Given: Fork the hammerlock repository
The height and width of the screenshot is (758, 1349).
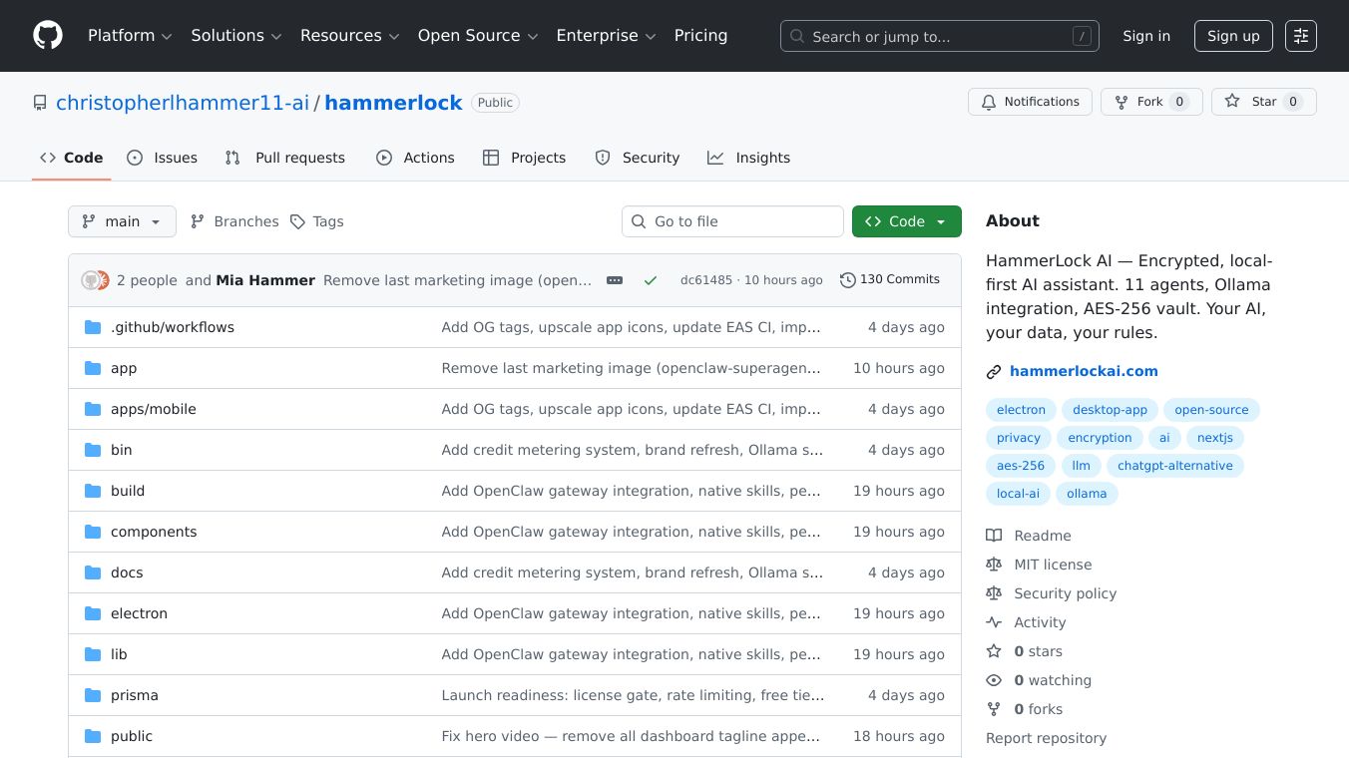Looking at the screenshot, I should (x=1150, y=102).
